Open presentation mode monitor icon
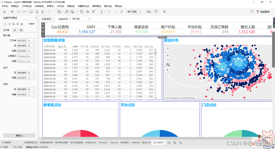The height and width of the screenshot is (149, 275). click(x=156, y=12)
